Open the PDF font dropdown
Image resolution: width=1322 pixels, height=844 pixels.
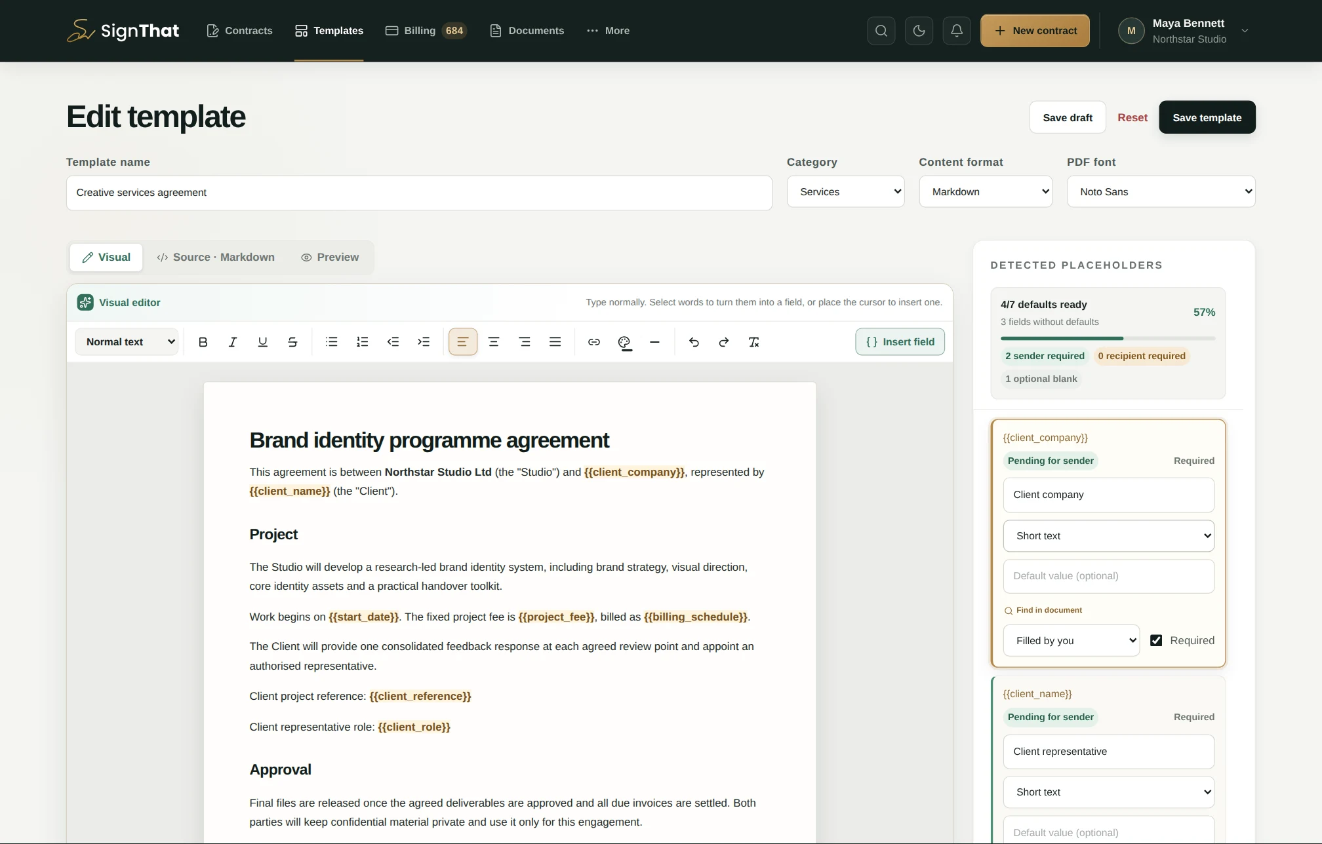(x=1161, y=192)
